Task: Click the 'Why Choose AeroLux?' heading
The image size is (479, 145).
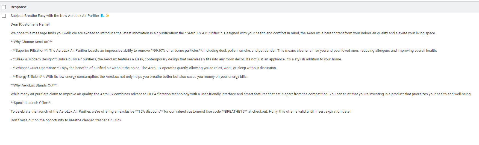Action: coord(31,42)
